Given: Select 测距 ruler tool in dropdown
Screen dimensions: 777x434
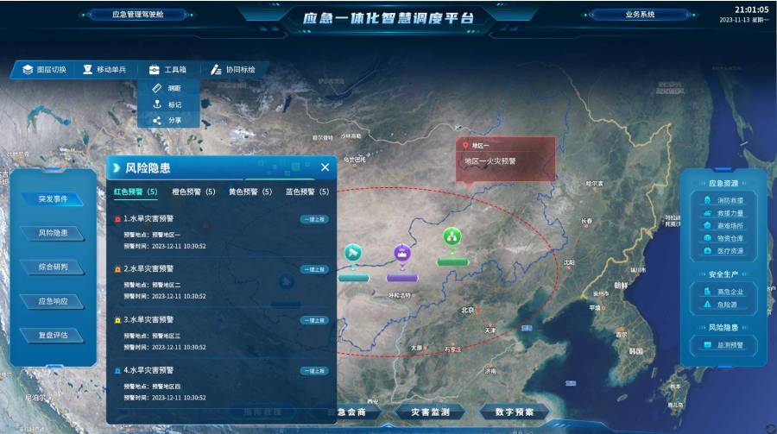Looking at the screenshot, I should tap(168, 88).
